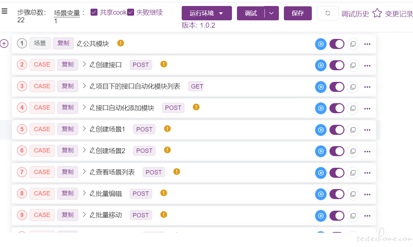Expand the 项目下的接口自动化模块列表 case
Screen dimensions: 413x247
(84, 86)
